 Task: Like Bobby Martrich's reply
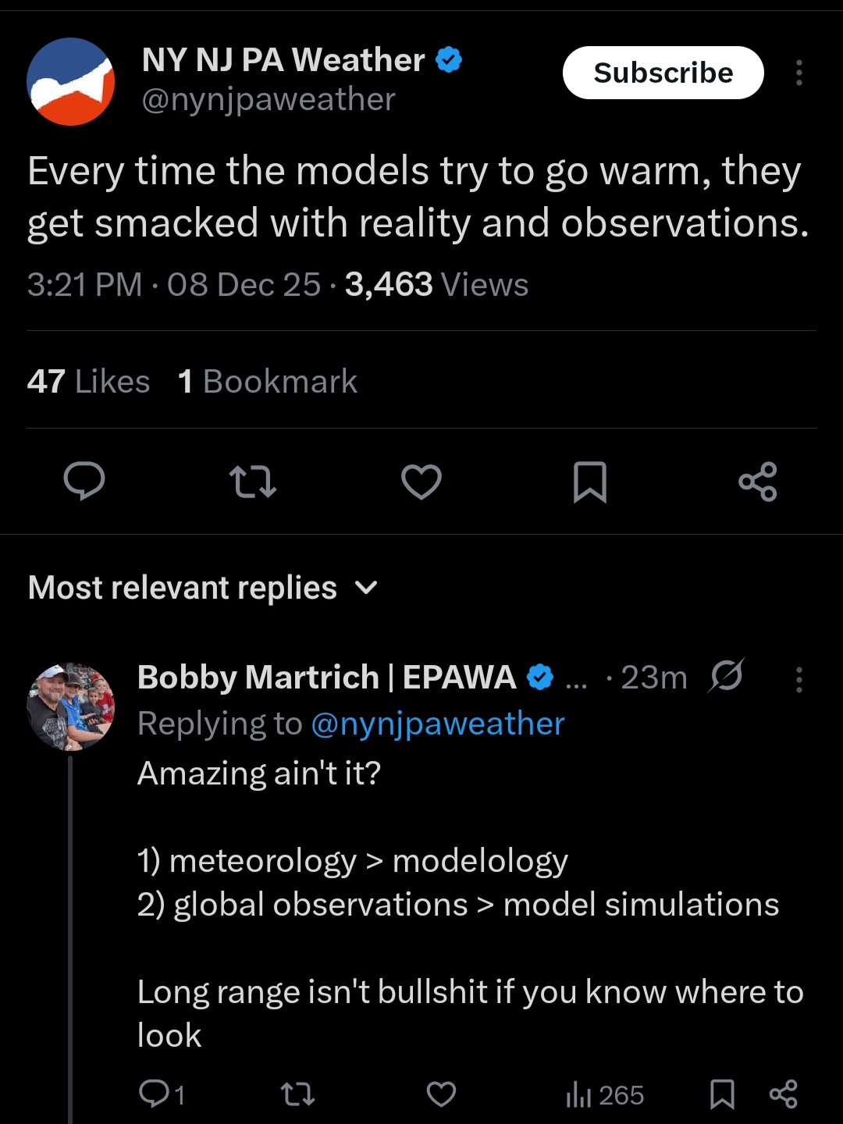(x=441, y=1094)
